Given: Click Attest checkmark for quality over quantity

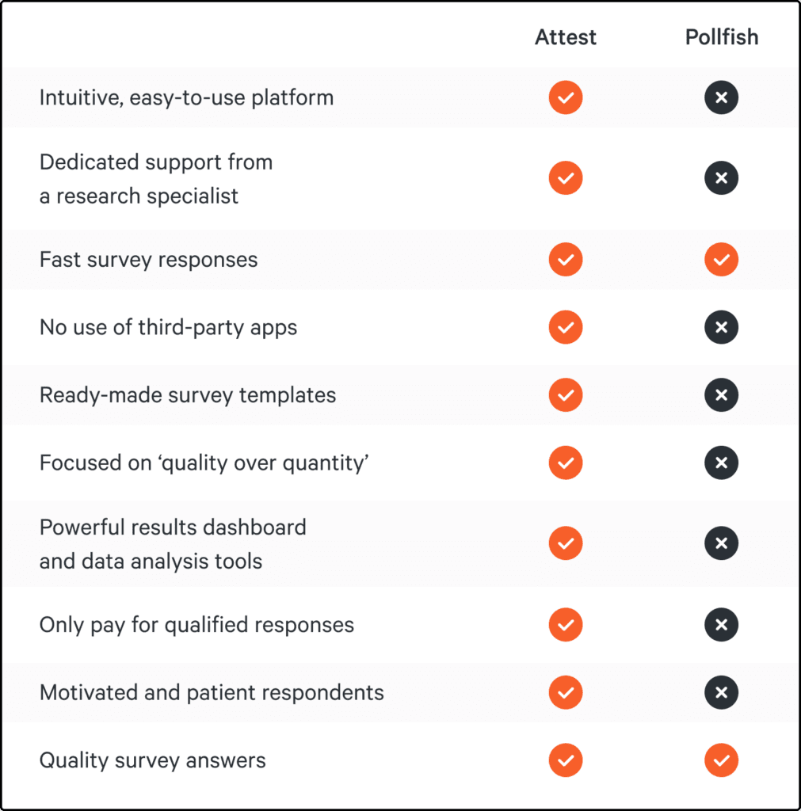Looking at the screenshot, I should tap(566, 463).
